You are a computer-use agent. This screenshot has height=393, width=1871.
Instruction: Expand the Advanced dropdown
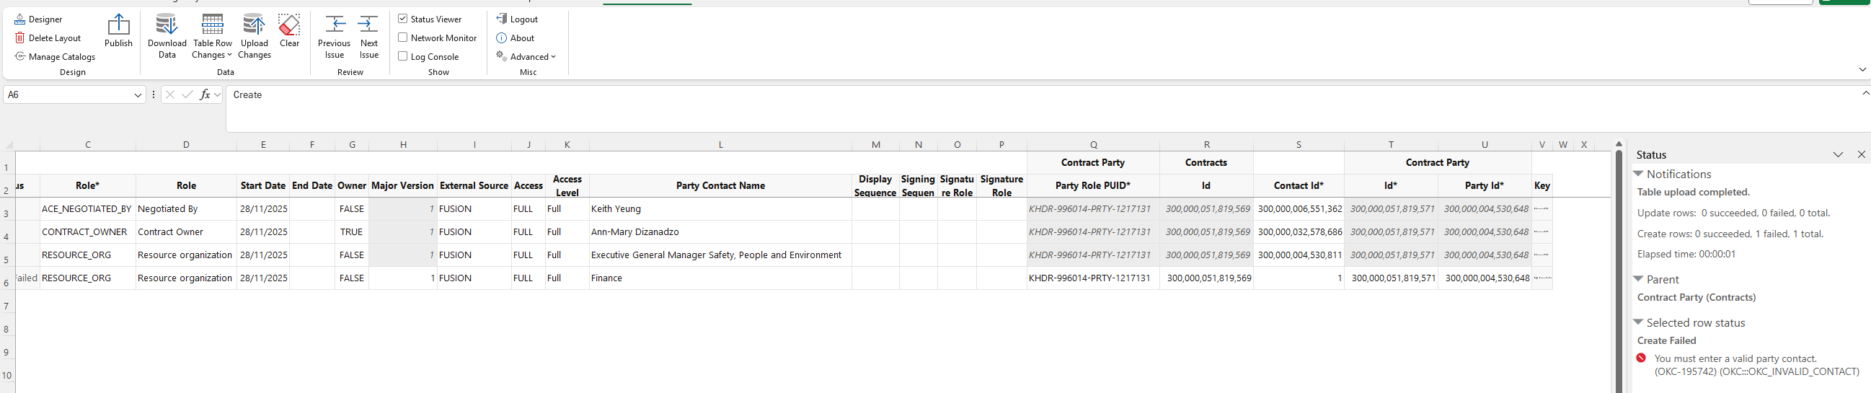(x=526, y=57)
